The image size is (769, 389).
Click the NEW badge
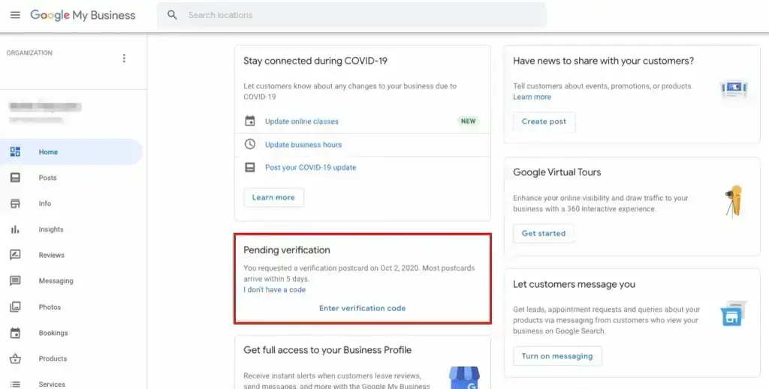click(x=469, y=121)
